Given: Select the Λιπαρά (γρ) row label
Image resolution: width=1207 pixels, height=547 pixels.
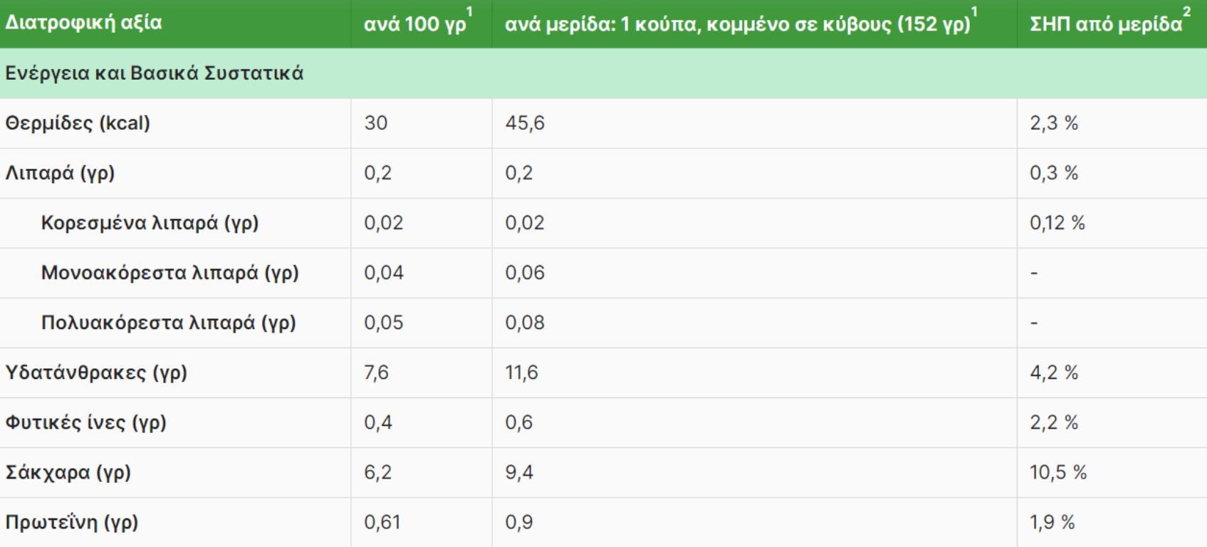Looking at the screenshot, I should (60, 173).
